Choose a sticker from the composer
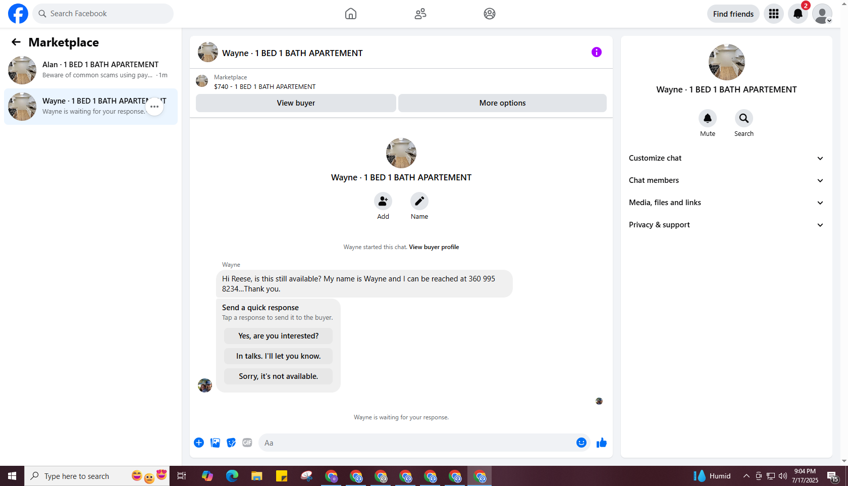The image size is (848, 486). [231, 443]
